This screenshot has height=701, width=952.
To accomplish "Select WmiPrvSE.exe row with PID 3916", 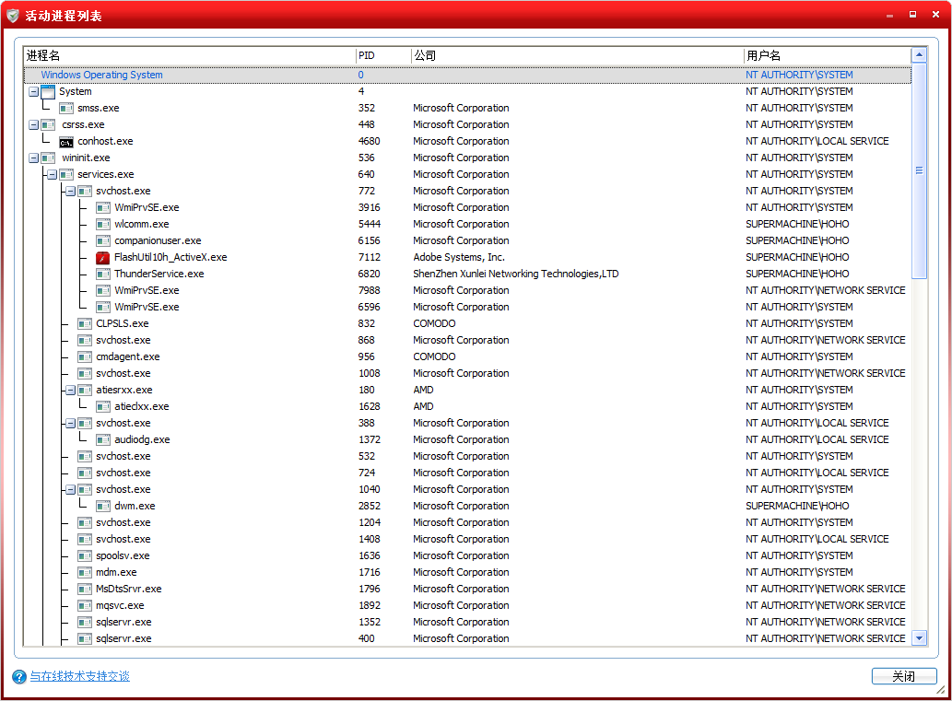I will pos(467,207).
